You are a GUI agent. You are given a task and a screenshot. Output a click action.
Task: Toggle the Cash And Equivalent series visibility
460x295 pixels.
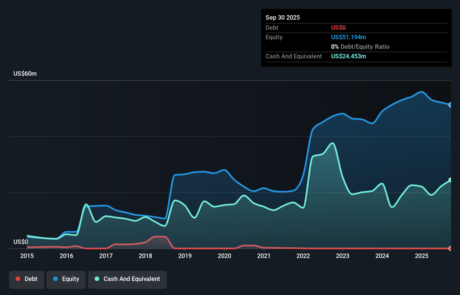coord(127,279)
